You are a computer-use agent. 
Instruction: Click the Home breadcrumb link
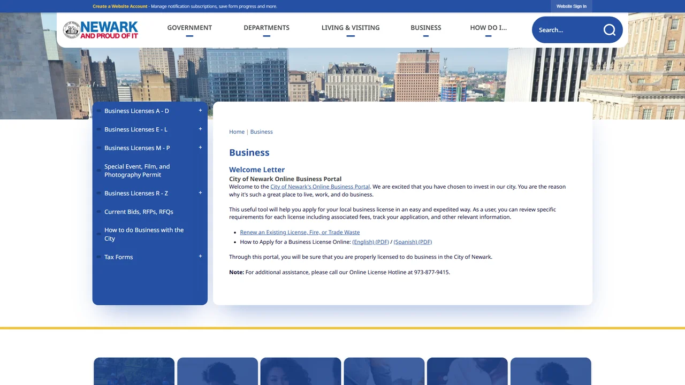[x=237, y=132]
